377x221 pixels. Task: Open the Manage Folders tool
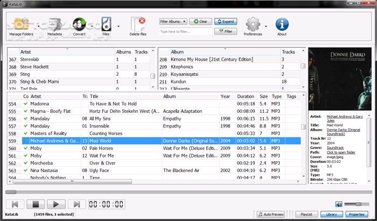(x=22, y=26)
